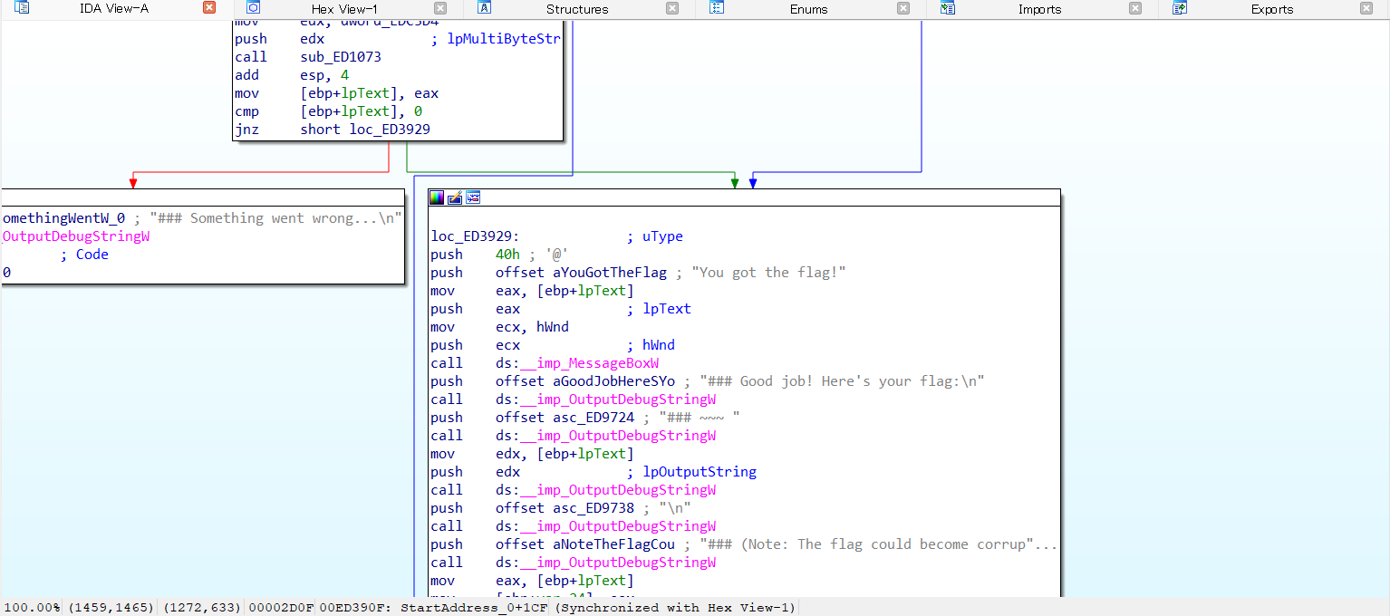1390x616 pixels.
Task: Click 00ED390F: StartAddress_0+1CF in status bar
Action: coord(432,608)
